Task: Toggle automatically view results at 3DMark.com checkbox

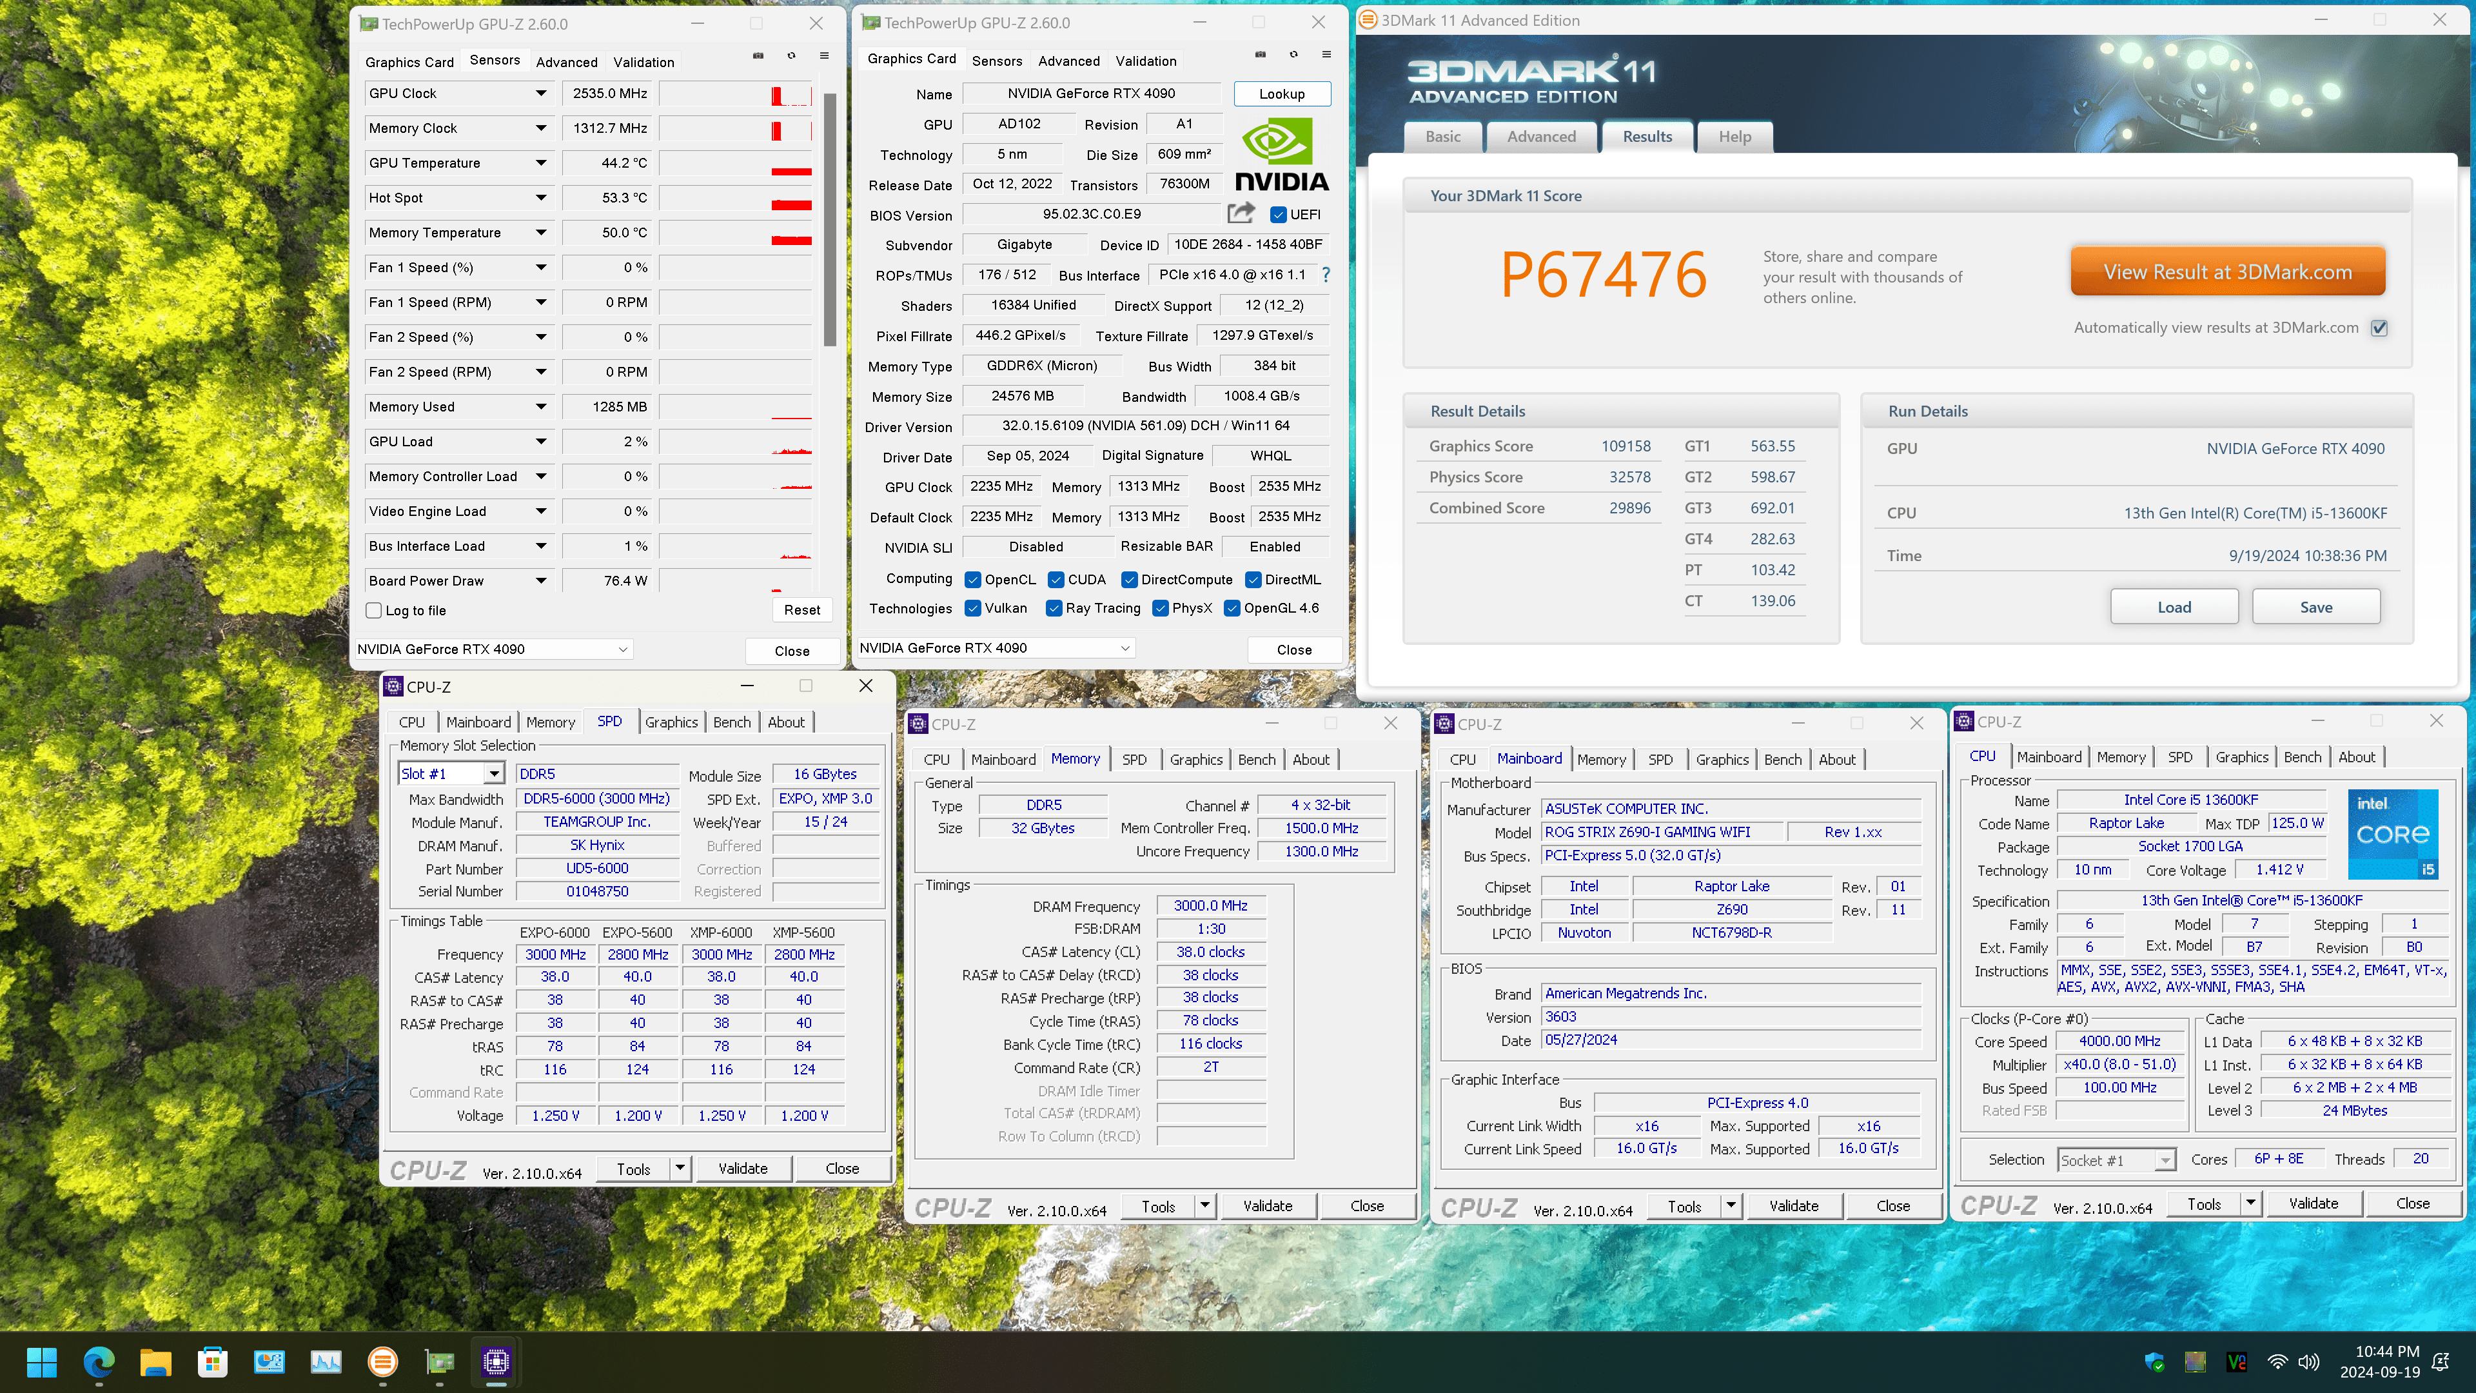Action: 2379,328
